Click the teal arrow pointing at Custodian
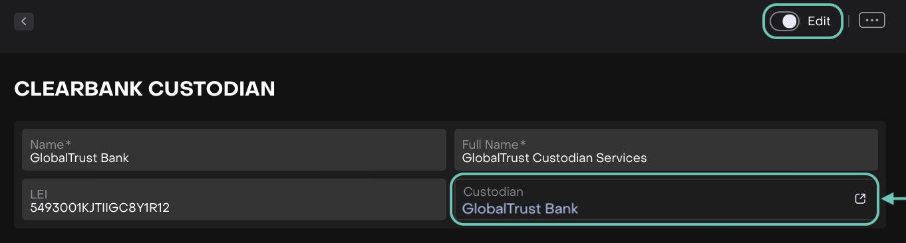This screenshot has height=243, width=906. pos(894,198)
